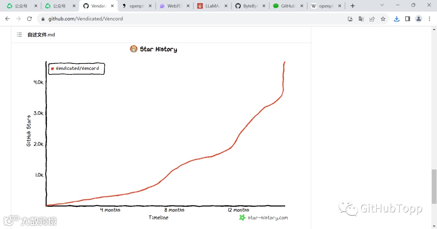Click the 4.0k axis label

(x=38, y=82)
